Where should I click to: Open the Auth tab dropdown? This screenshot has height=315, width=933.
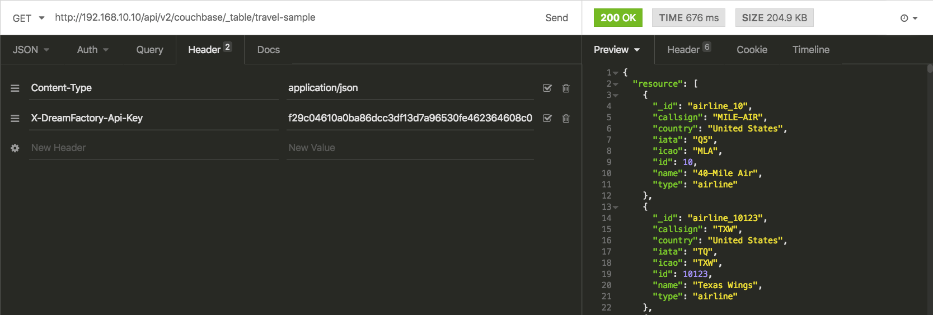(93, 50)
